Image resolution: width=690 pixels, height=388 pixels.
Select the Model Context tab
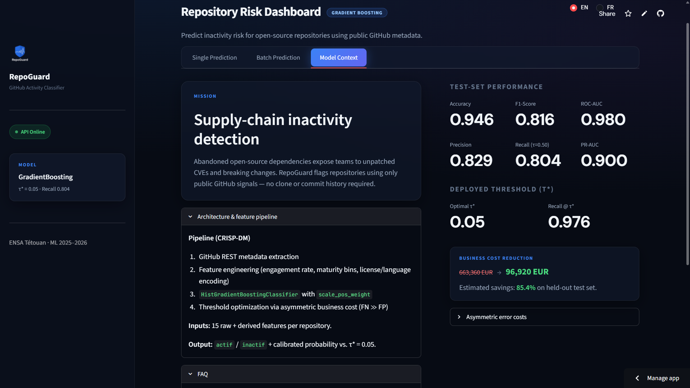[339, 57]
